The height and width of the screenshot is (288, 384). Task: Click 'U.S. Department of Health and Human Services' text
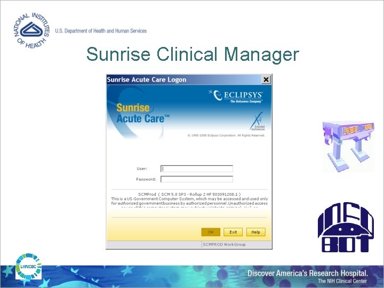[x=101, y=31]
